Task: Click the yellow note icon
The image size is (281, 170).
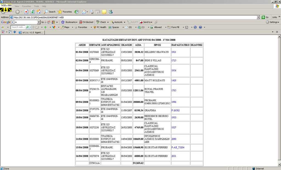Action: [104, 12]
